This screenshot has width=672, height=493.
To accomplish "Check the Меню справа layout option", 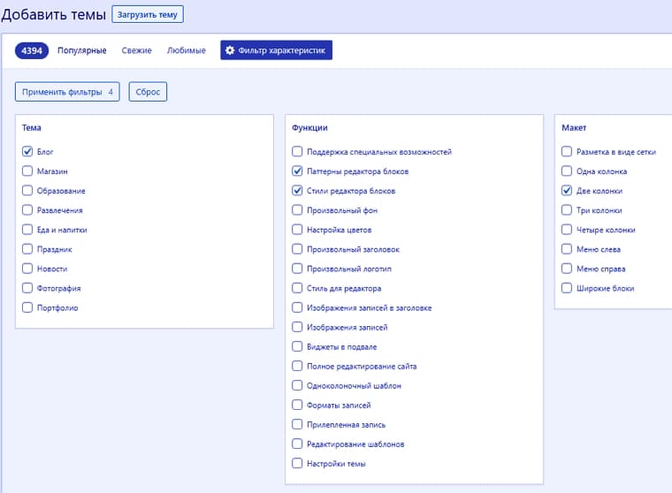I will click(567, 268).
